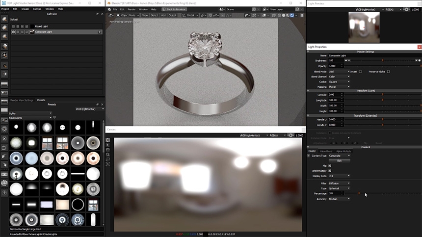
Task: Adjust the Brightness slider
Action: click(383, 60)
